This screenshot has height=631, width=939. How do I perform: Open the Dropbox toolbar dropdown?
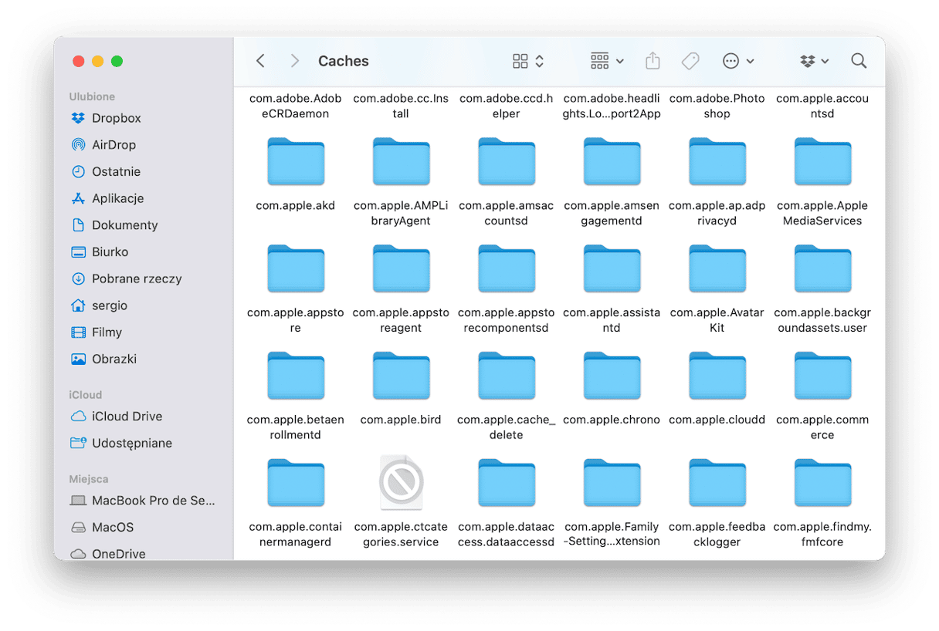tap(815, 61)
